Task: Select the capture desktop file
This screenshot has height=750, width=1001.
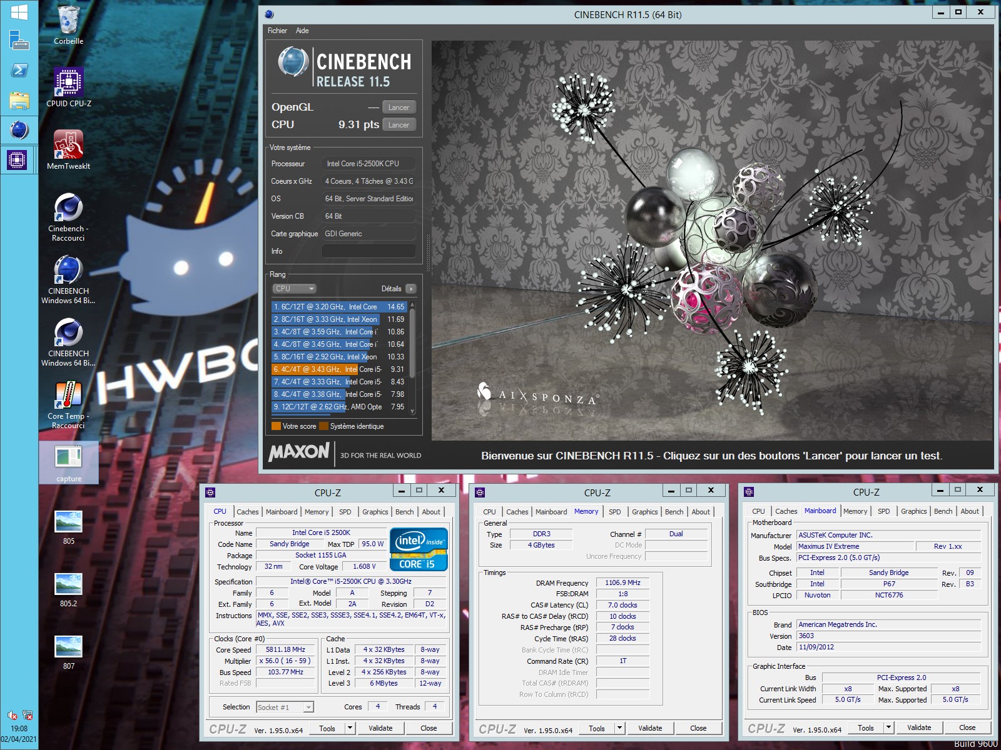Action: (x=68, y=463)
